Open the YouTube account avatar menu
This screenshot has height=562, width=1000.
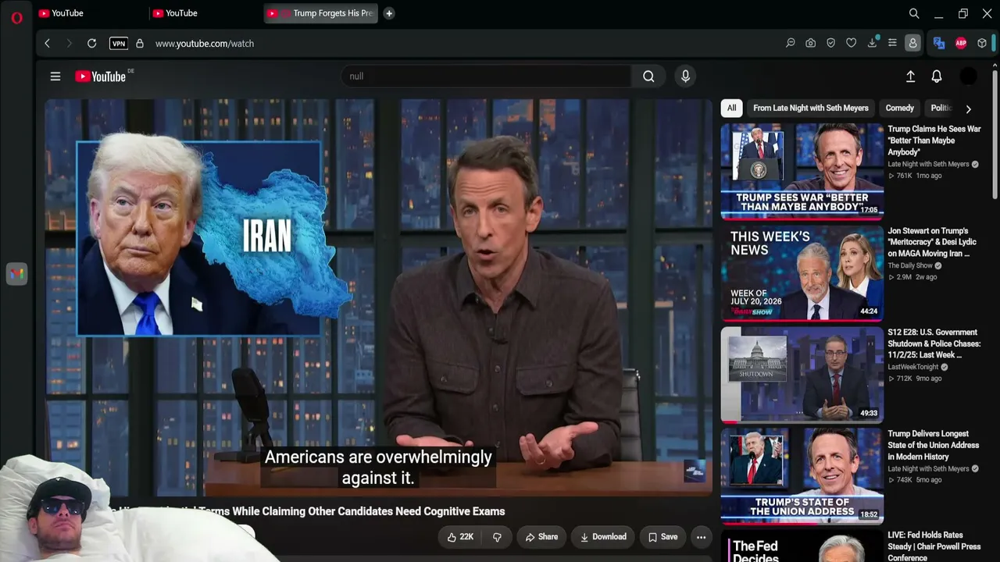(x=968, y=76)
